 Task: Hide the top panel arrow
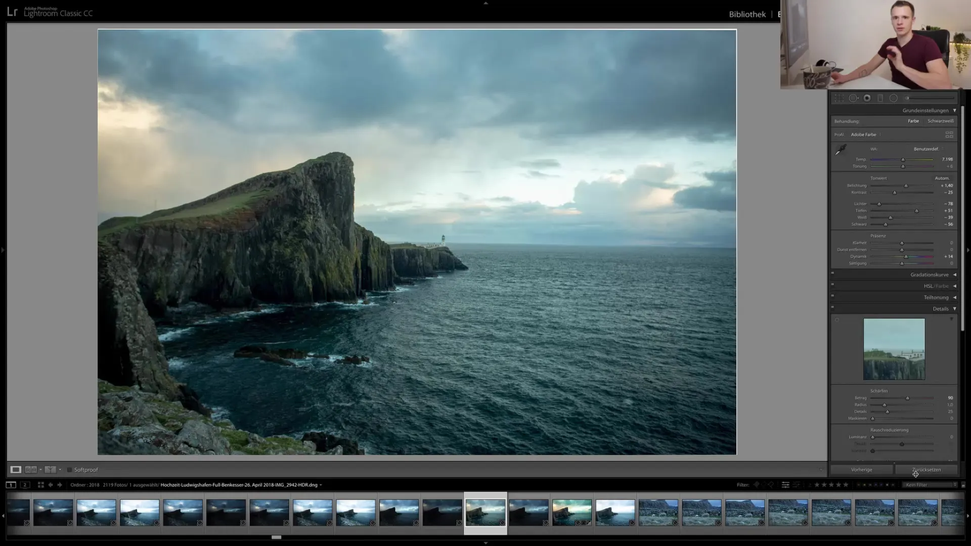[x=485, y=3]
